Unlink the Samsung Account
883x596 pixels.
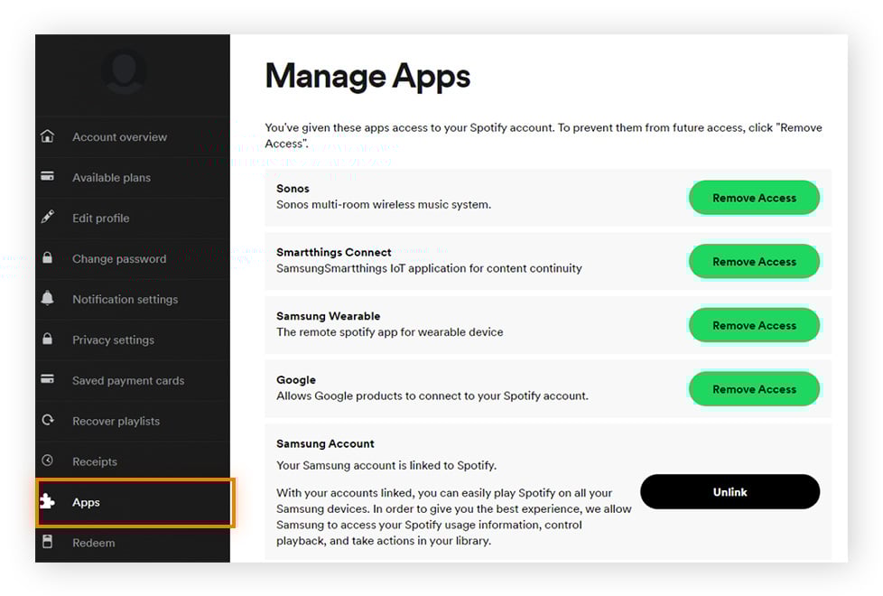tap(730, 492)
